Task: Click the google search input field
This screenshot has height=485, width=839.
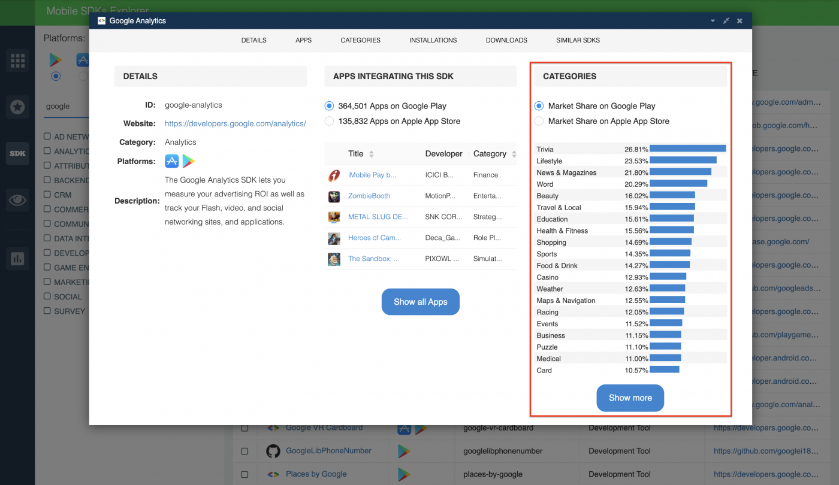Action: [x=67, y=106]
